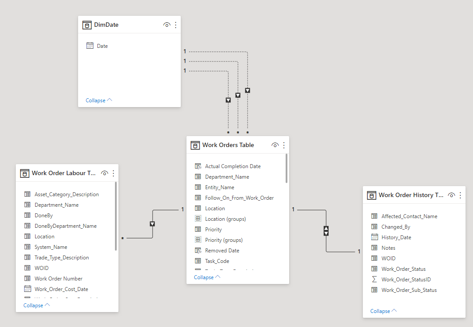The image size is (473, 327).
Task: Click leftmost dotted DimDate relationship arrow
Action: pyautogui.click(x=228, y=100)
